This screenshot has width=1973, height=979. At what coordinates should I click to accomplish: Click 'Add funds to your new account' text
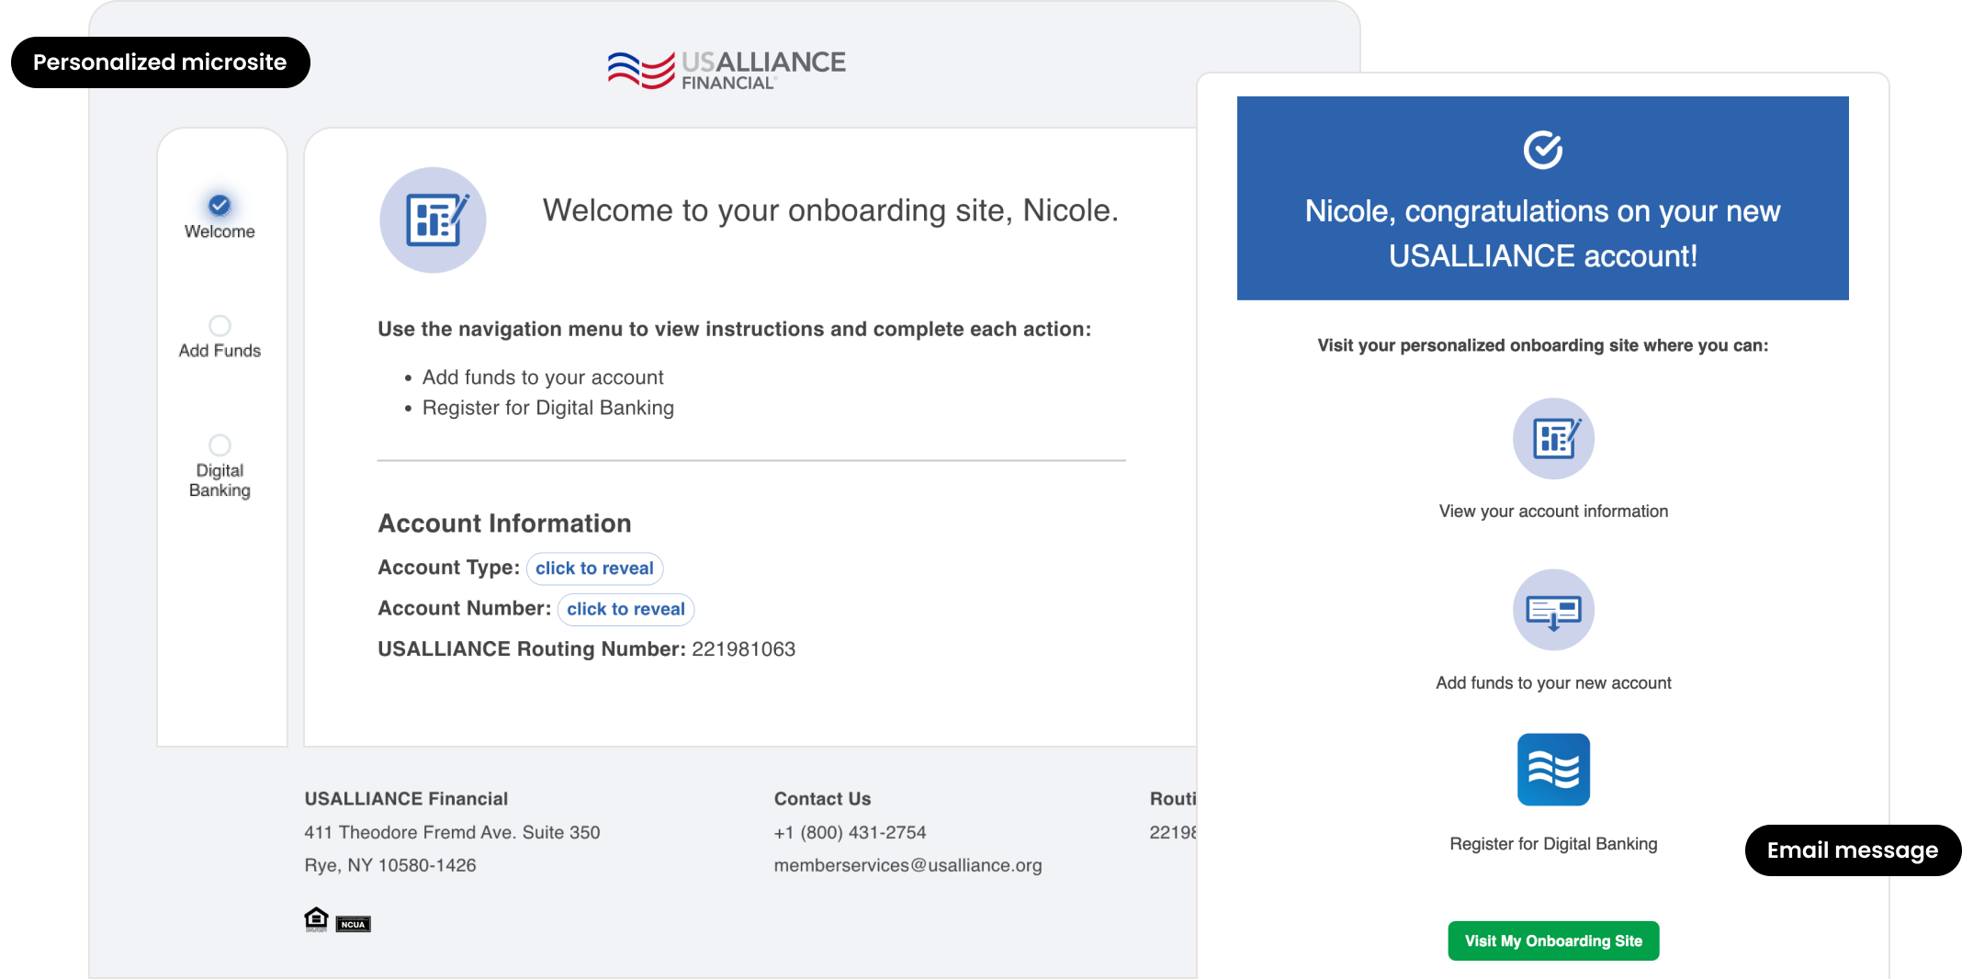click(1553, 683)
